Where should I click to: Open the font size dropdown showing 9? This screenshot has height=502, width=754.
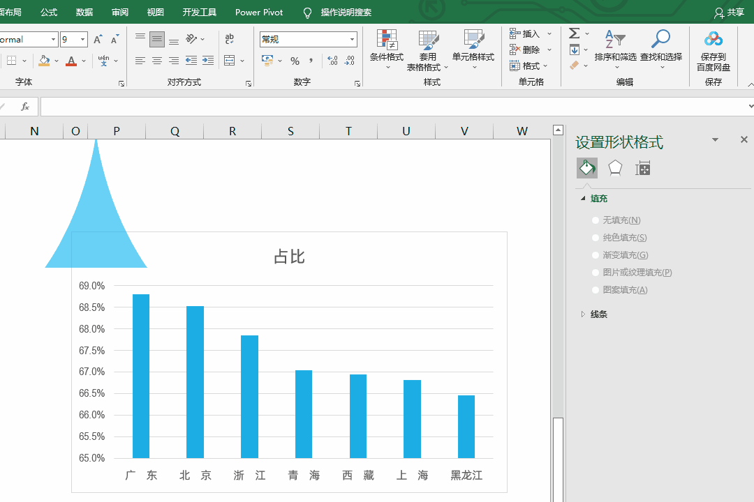click(x=82, y=40)
